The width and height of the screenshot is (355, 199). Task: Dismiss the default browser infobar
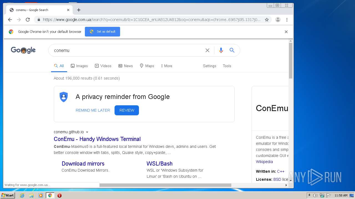coord(286,32)
